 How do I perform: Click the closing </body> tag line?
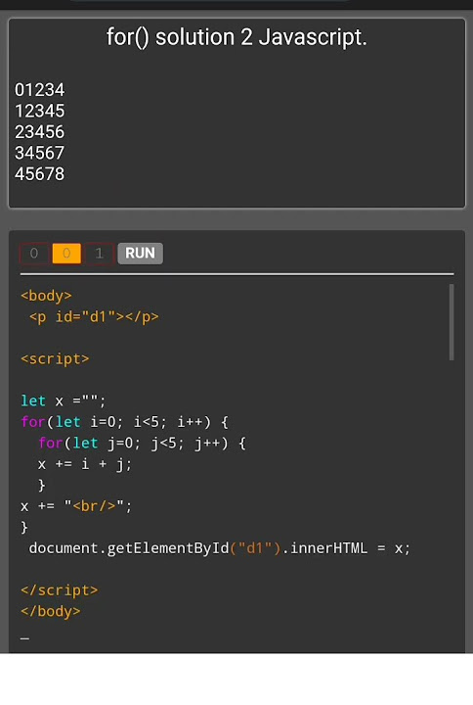[x=50, y=611]
